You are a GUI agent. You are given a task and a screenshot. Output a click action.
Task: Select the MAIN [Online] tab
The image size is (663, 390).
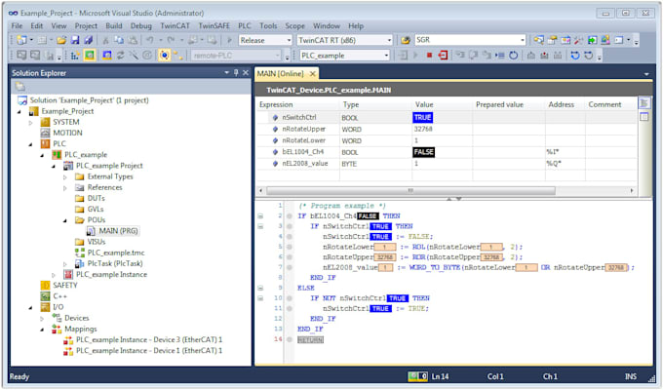280,73
